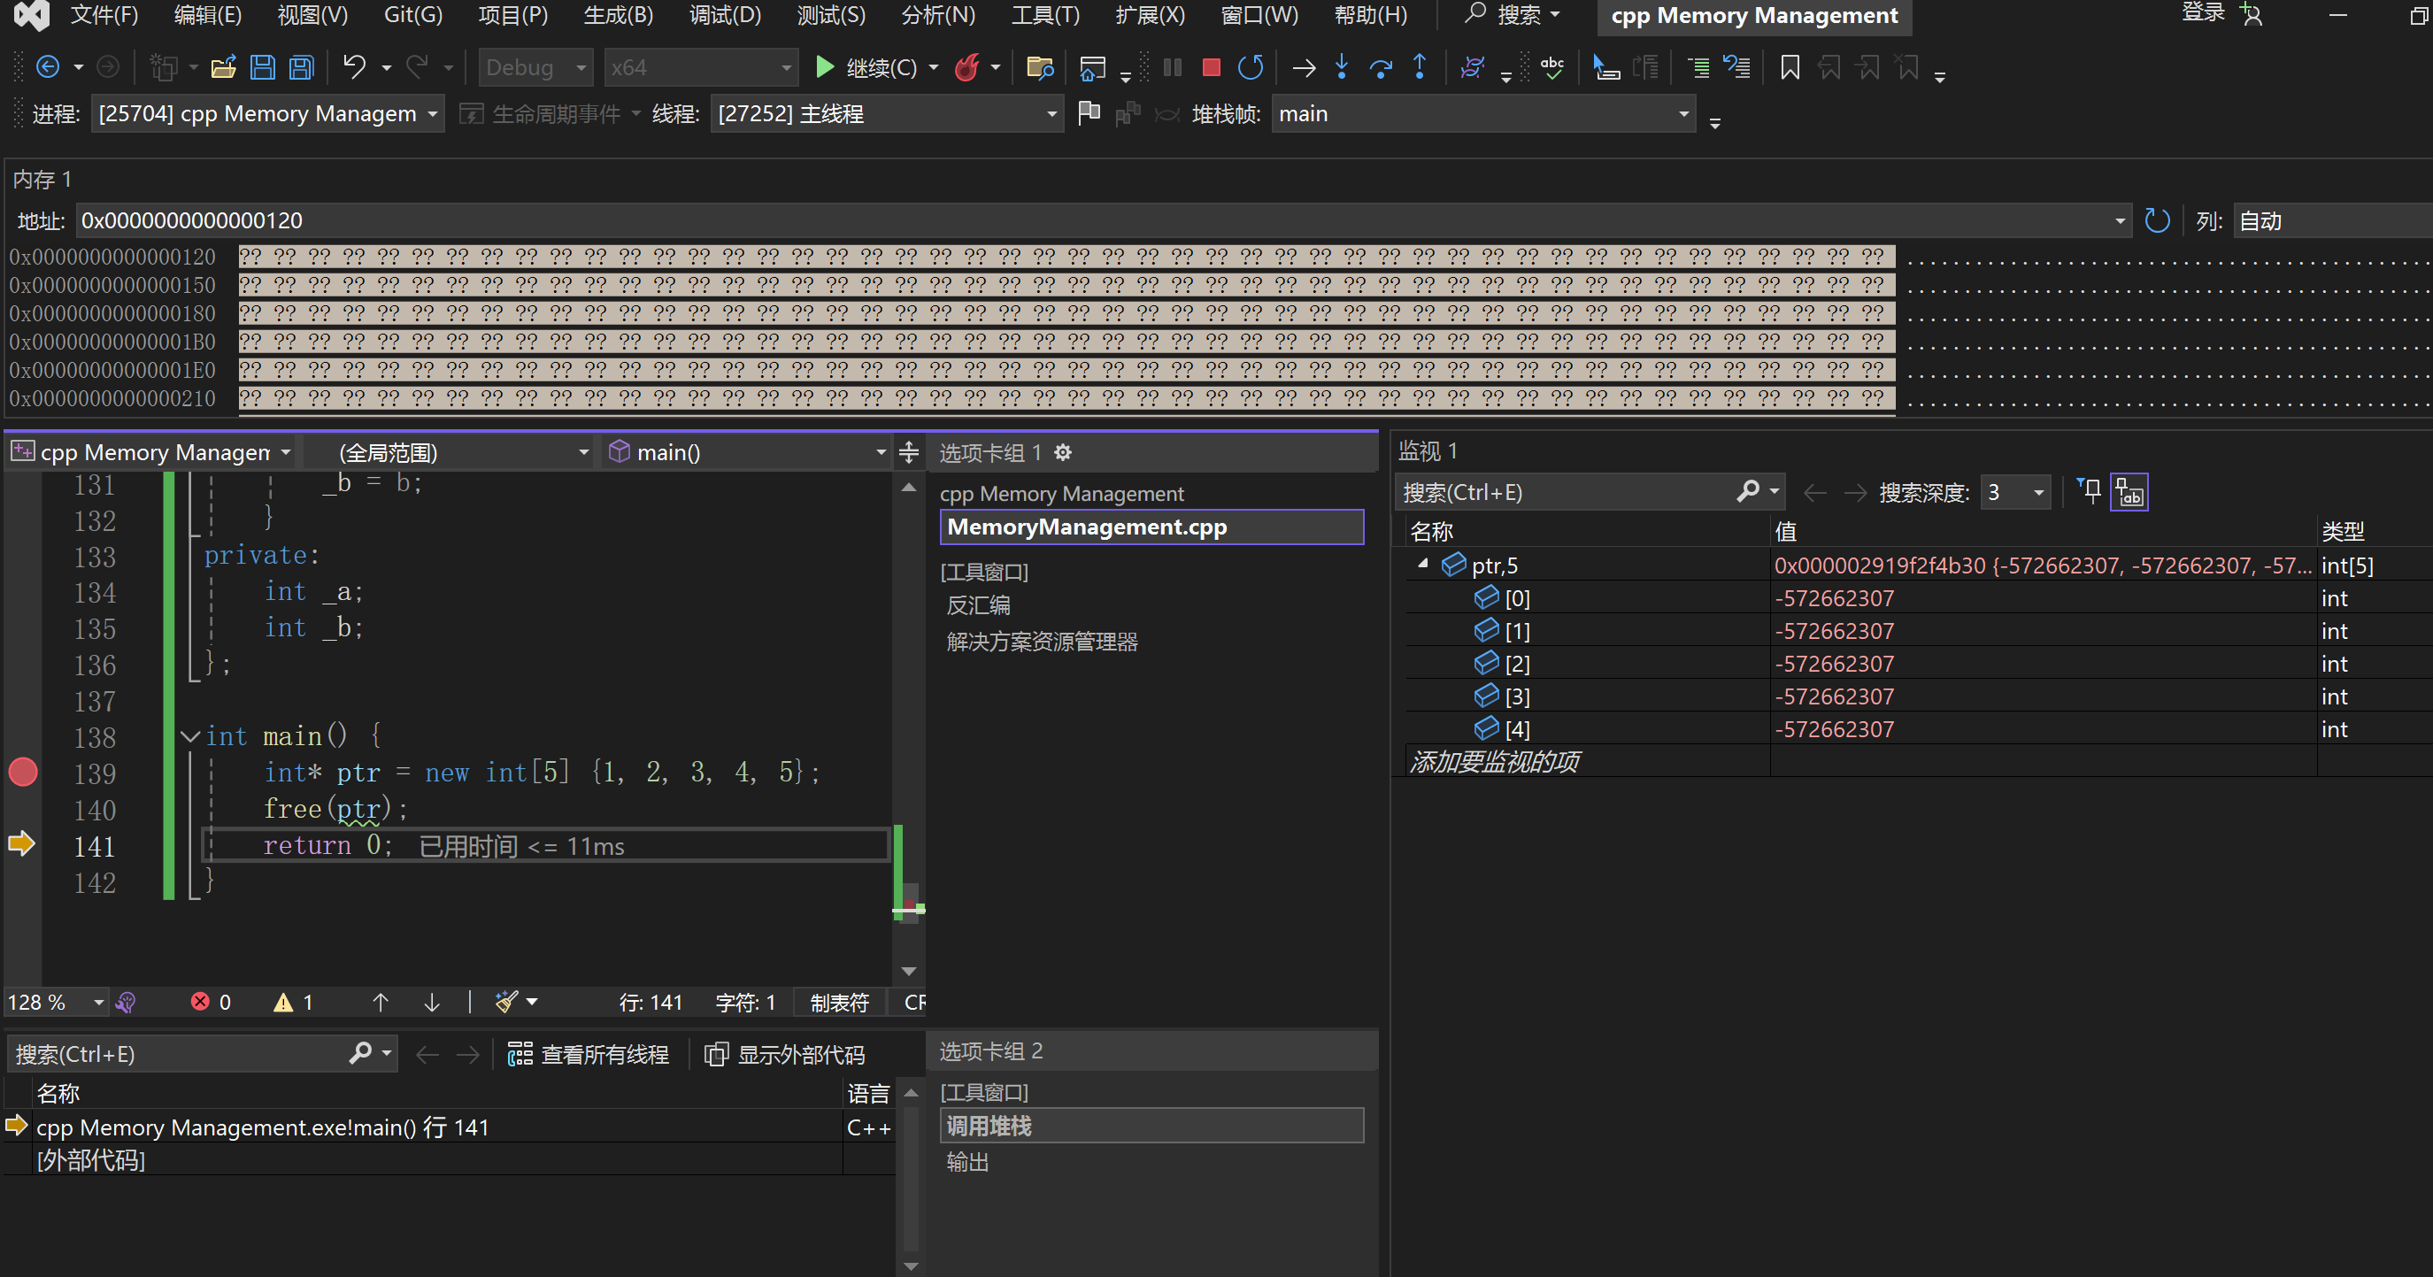Toggle breakpoint on line 139
2433x1277 pixels.
tap(23, 772)
